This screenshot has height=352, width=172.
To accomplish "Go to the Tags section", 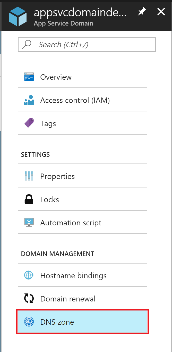I will (x=48, y=123).
